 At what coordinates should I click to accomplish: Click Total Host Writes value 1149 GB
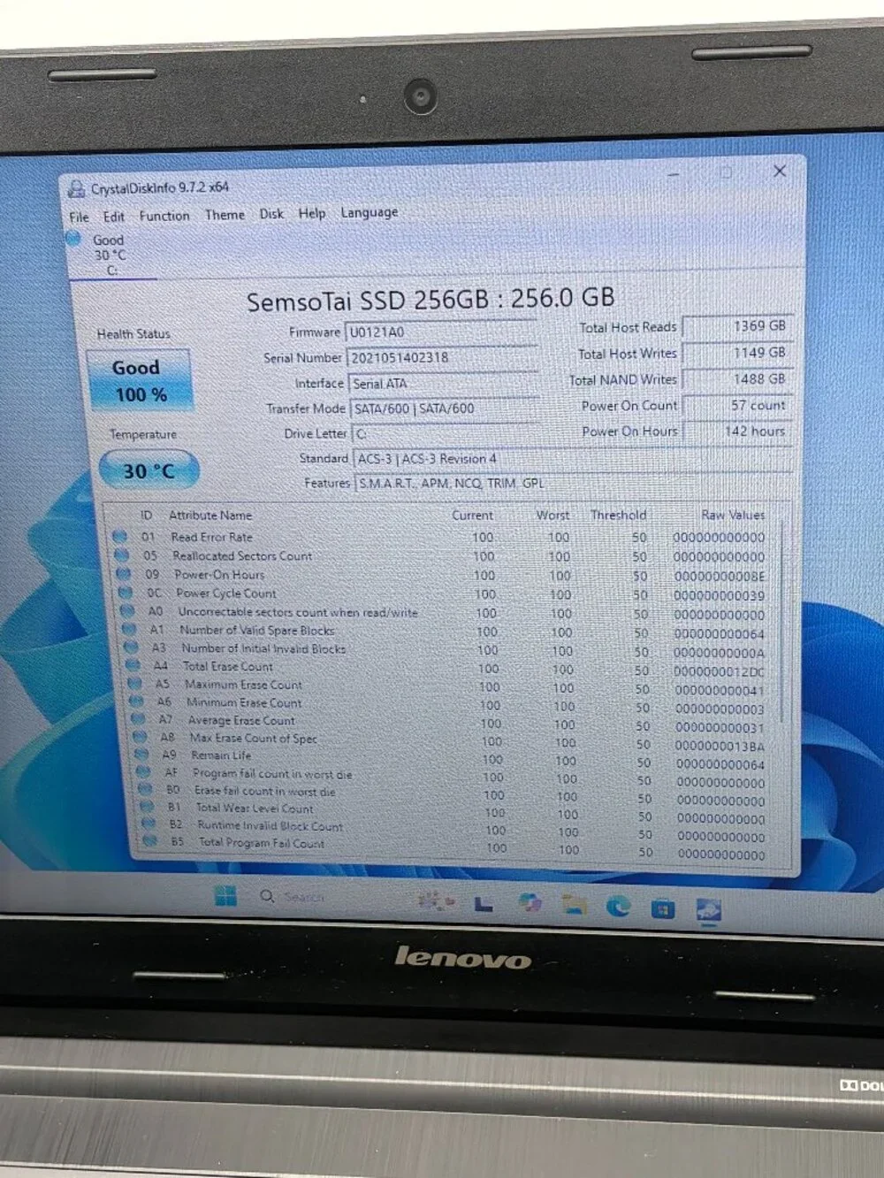(x=739, y=353)
